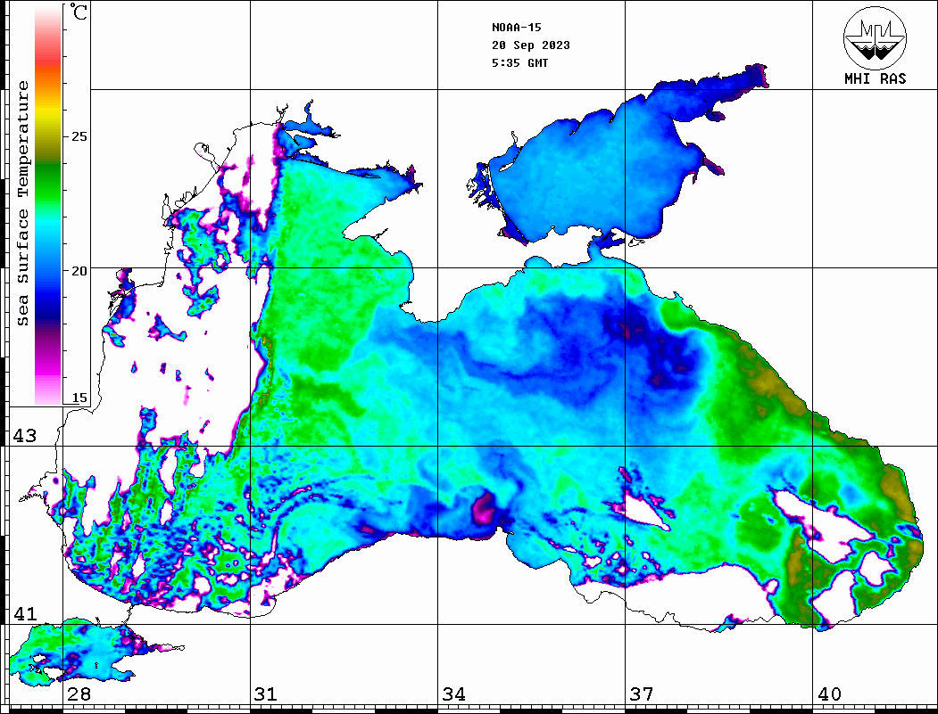The height and width of the screenshot is (714, 938).
Task: Click the latitude label 41
Action: click(x=24, y=614)
